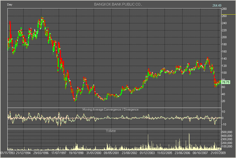Click the 500,000 volume axis label
The width and height of the screenshot is (236, 158).
[x=227, y=132]
